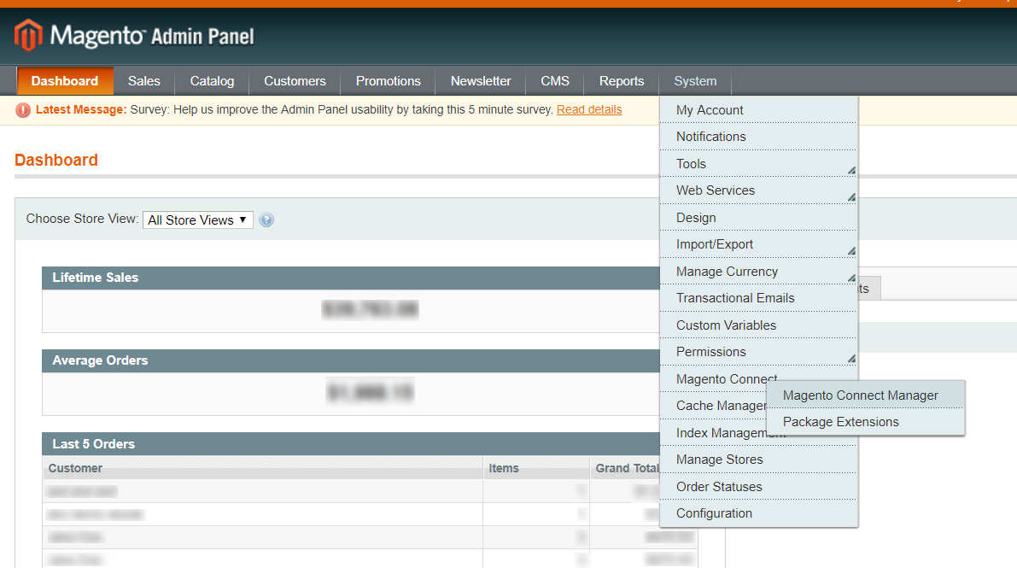
Task: Click the Last 5 Orders header
Action: click(351, 444)
